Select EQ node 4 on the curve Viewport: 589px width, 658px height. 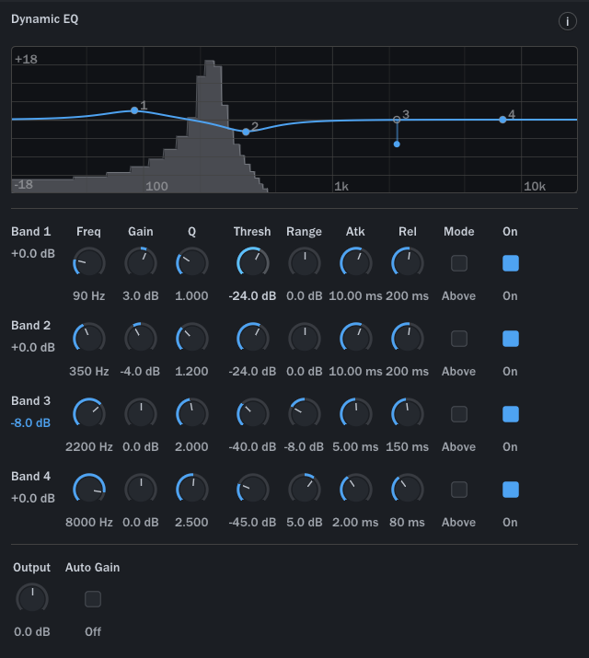point(502,120)
